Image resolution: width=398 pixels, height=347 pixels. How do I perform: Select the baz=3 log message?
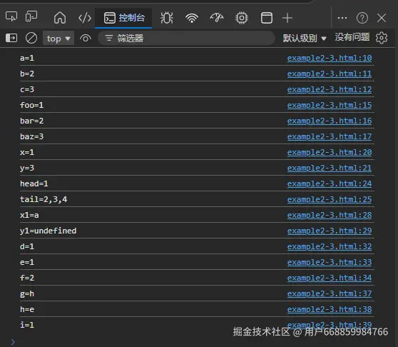click(31, 136)
